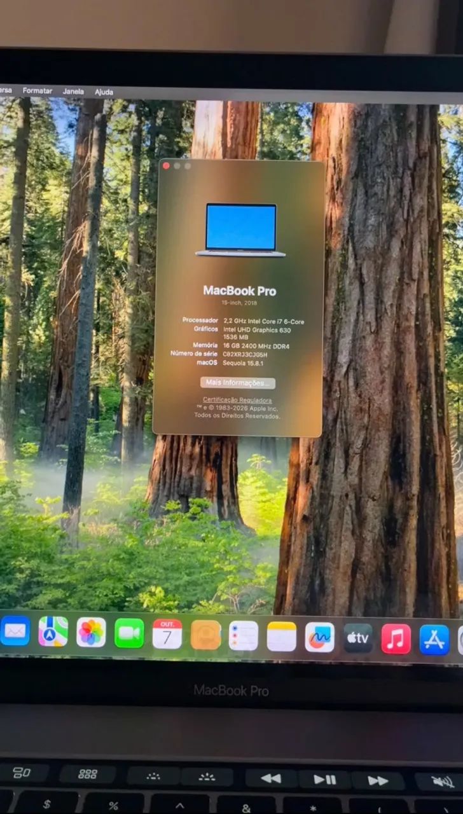Click the Mais Informações button
The width and height of the screenshot is (463, 814).
click(x=238, y=383)
